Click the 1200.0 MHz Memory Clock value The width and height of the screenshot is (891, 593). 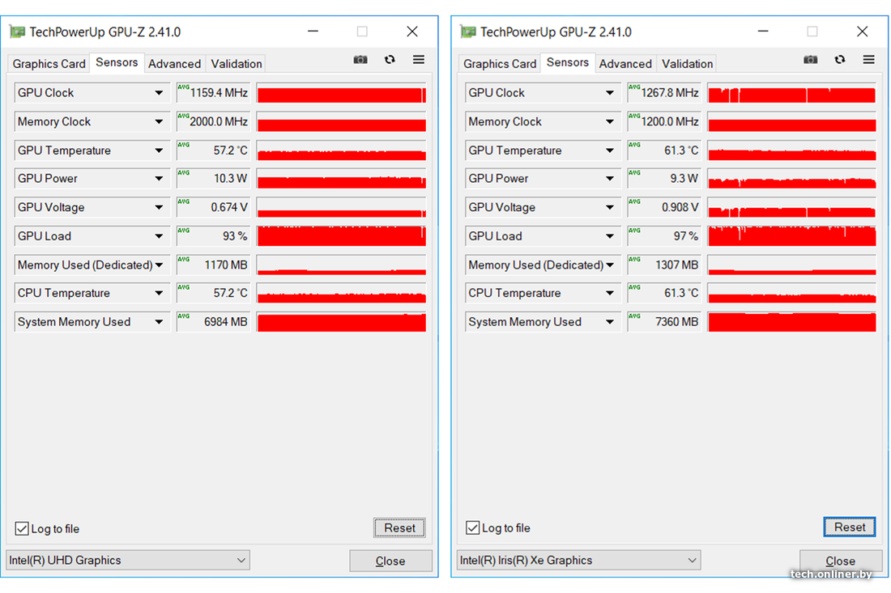664,121
